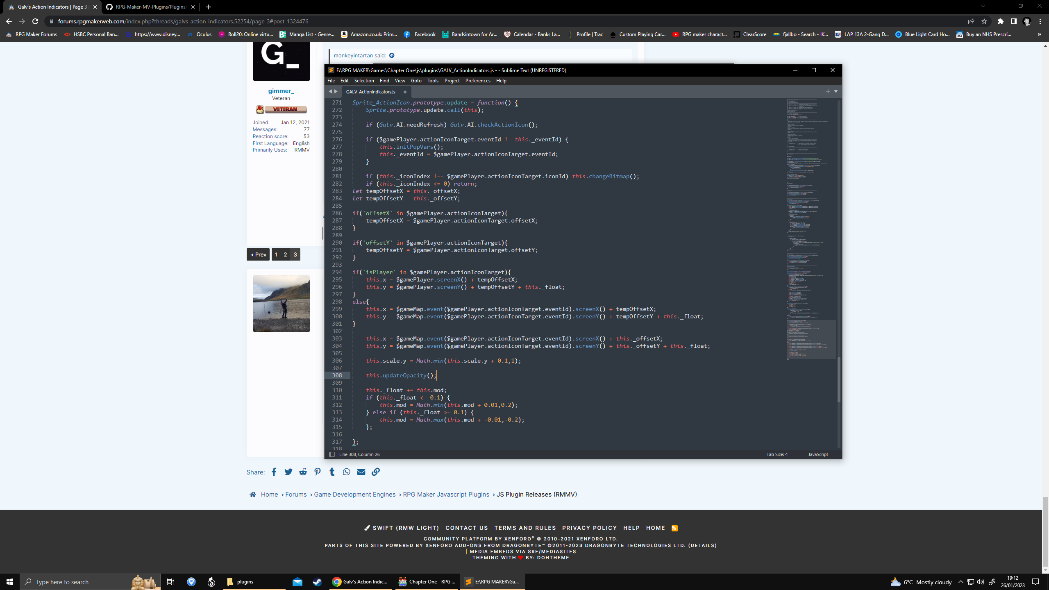Click Sublime Text vertical scrollbar
The width and height of the screenshot is (1049, 590).
(x=838, y=379)
